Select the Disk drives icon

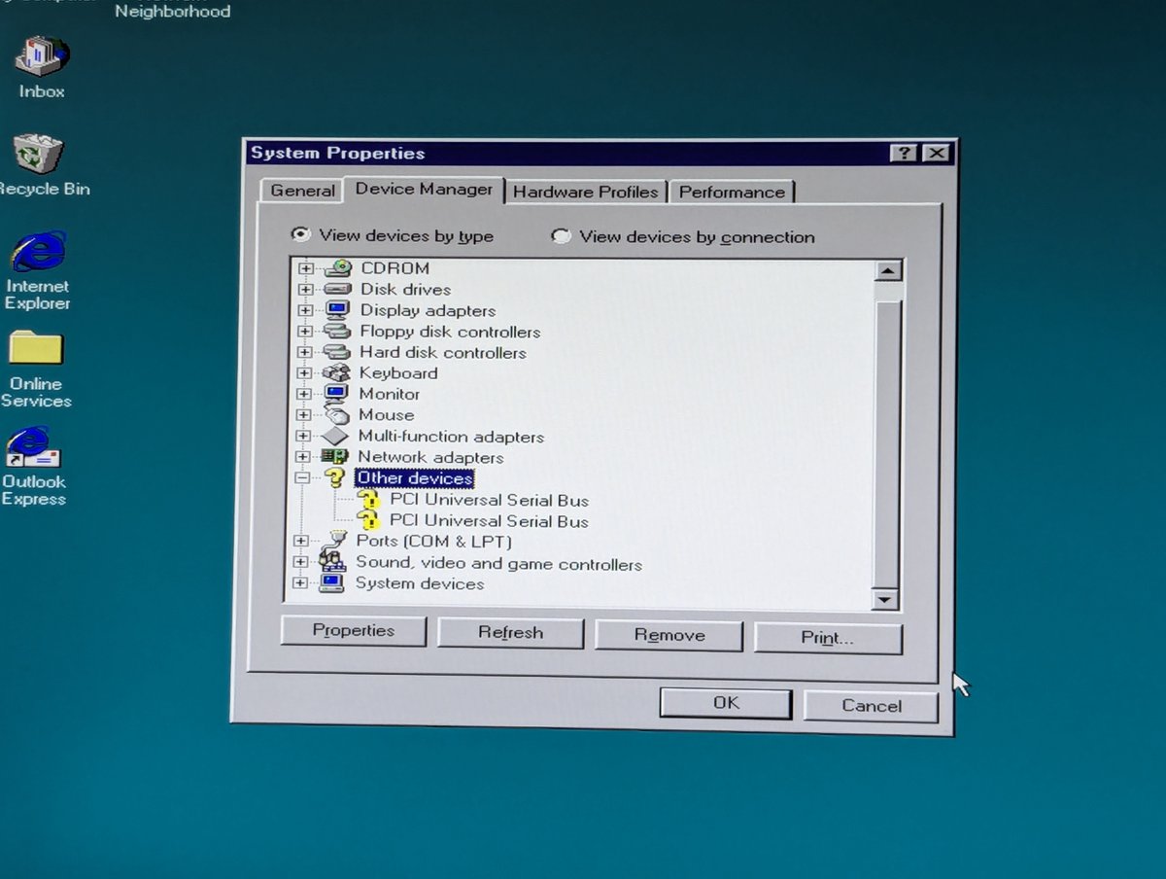click(337, 290)
